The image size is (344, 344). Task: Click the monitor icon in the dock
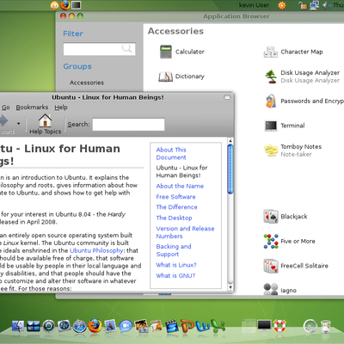[264, 326]
